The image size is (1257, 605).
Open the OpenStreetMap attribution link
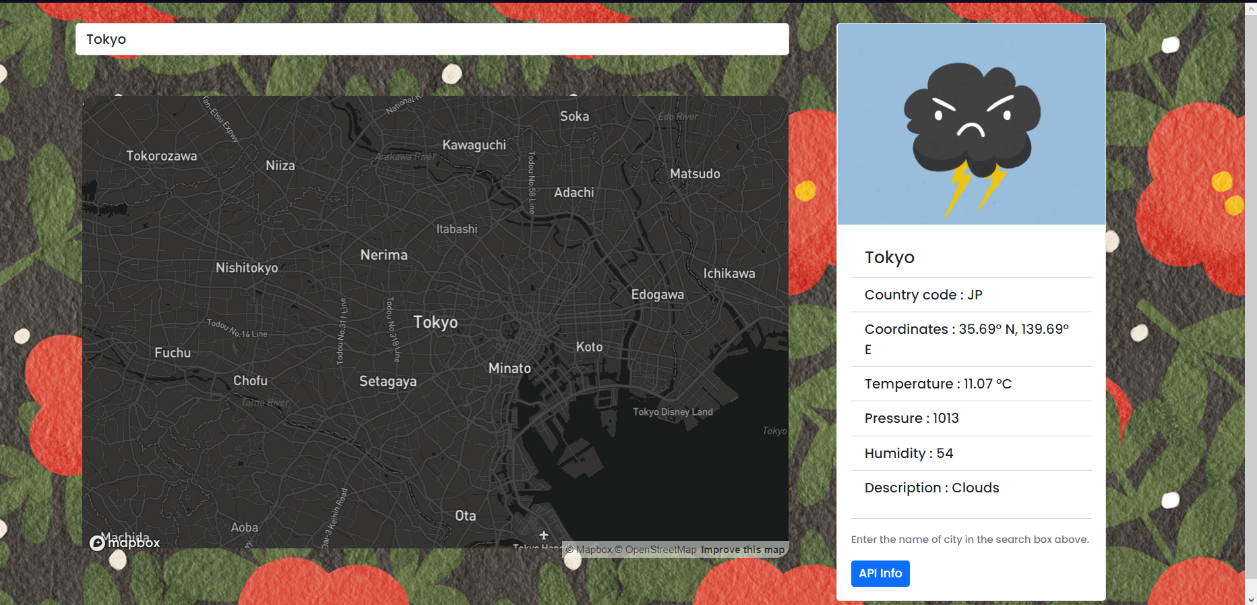[655, 550]
